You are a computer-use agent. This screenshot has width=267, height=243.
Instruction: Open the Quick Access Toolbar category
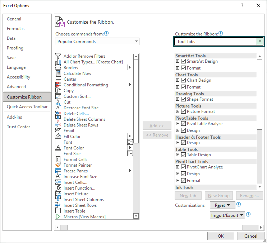click(27, 107)
